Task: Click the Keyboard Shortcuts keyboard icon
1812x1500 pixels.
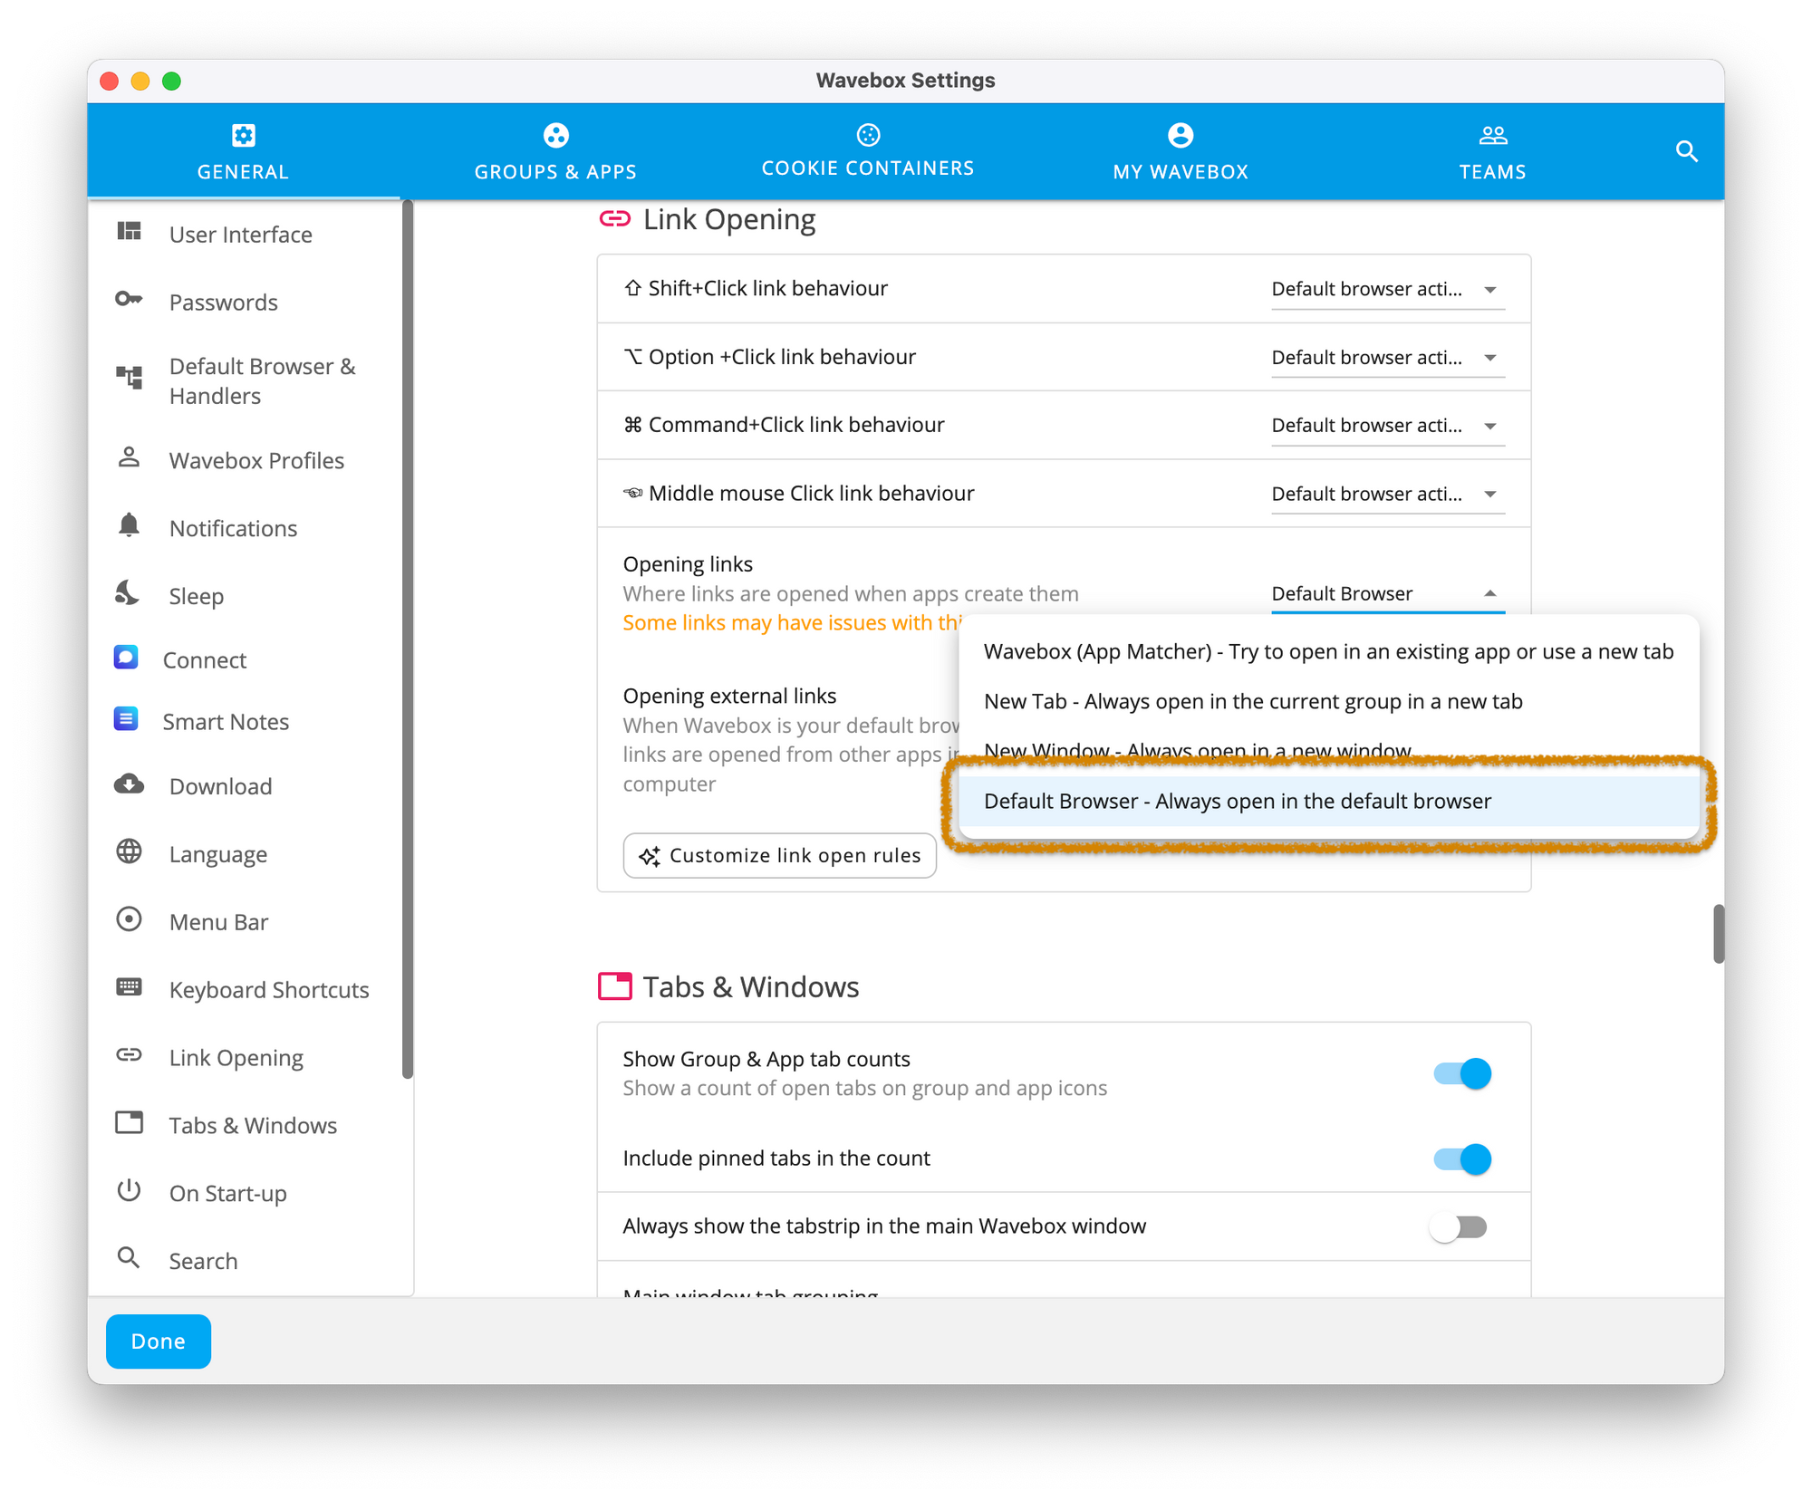Action: pos(130,987)
